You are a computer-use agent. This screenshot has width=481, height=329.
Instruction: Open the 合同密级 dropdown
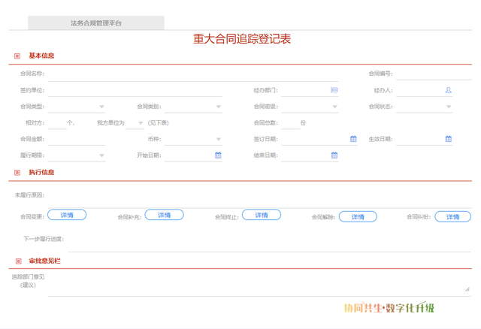tap(334, 107)
